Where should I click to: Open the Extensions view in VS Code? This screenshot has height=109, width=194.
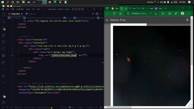point(3,42)
